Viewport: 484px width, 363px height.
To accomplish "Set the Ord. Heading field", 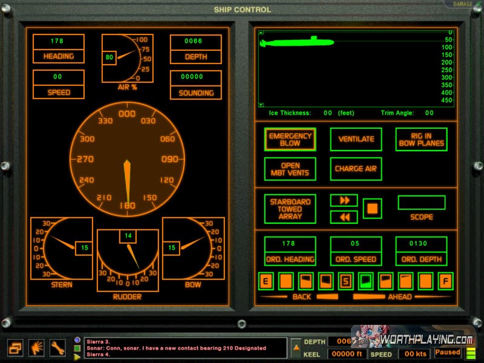I will 290,244.
